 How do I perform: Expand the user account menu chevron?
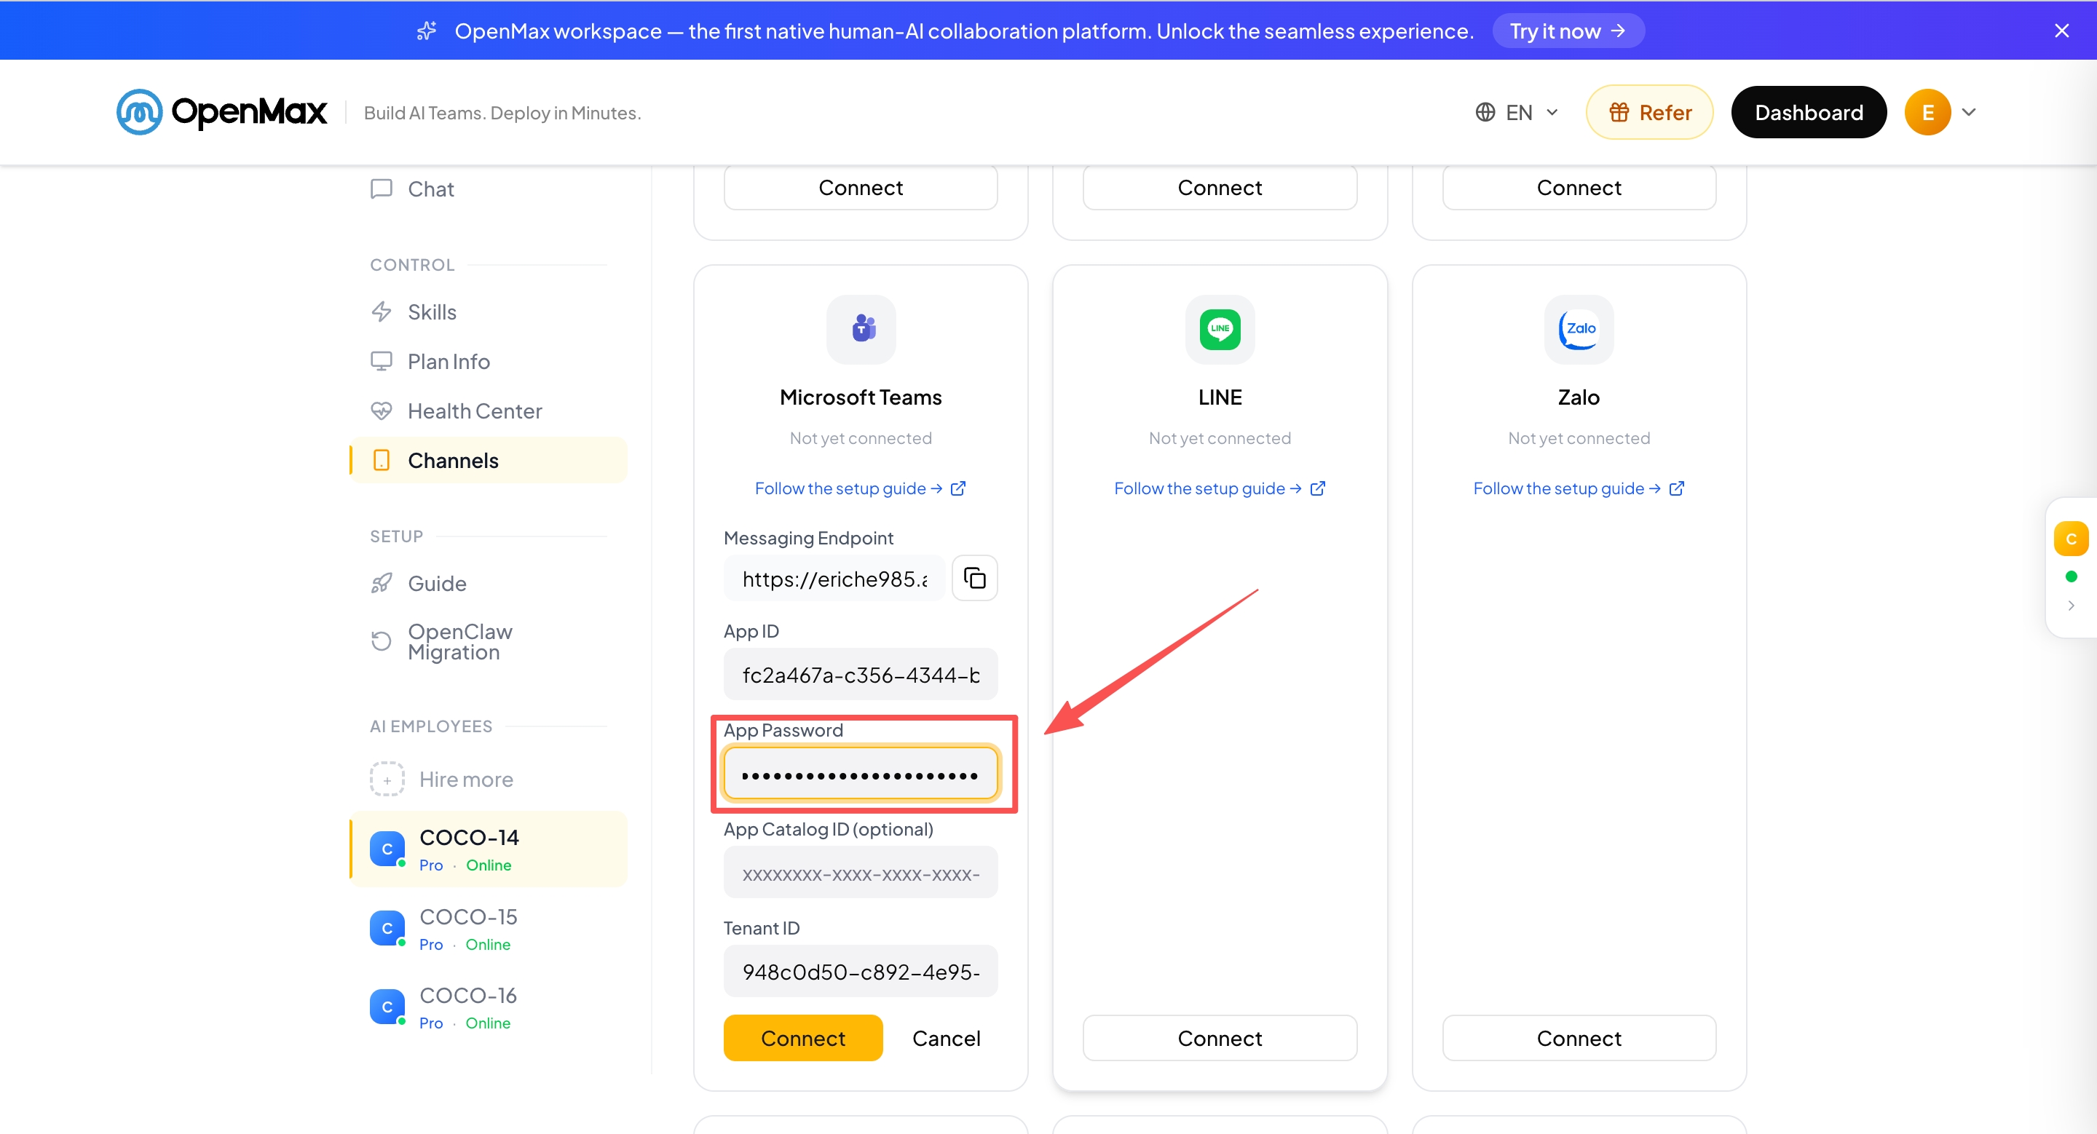click(x=1968, y=112)
